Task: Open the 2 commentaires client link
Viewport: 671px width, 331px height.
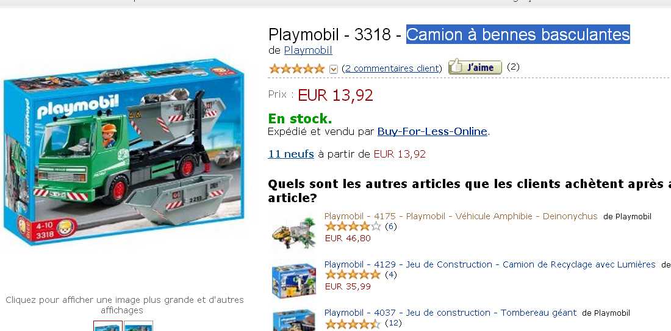Action: [392, 68]
